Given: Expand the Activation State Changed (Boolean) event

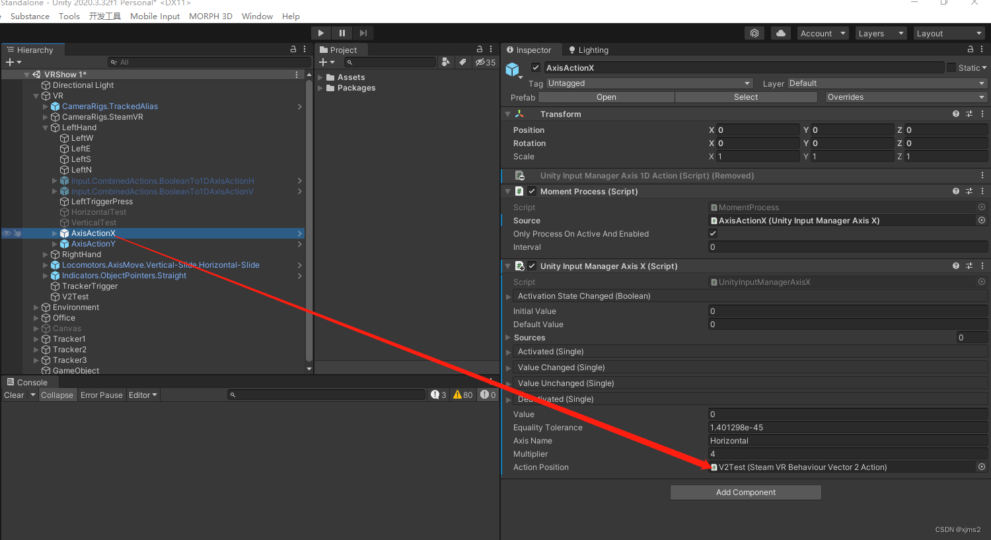Looking at the screenshot, I should [x=509, y=297].
